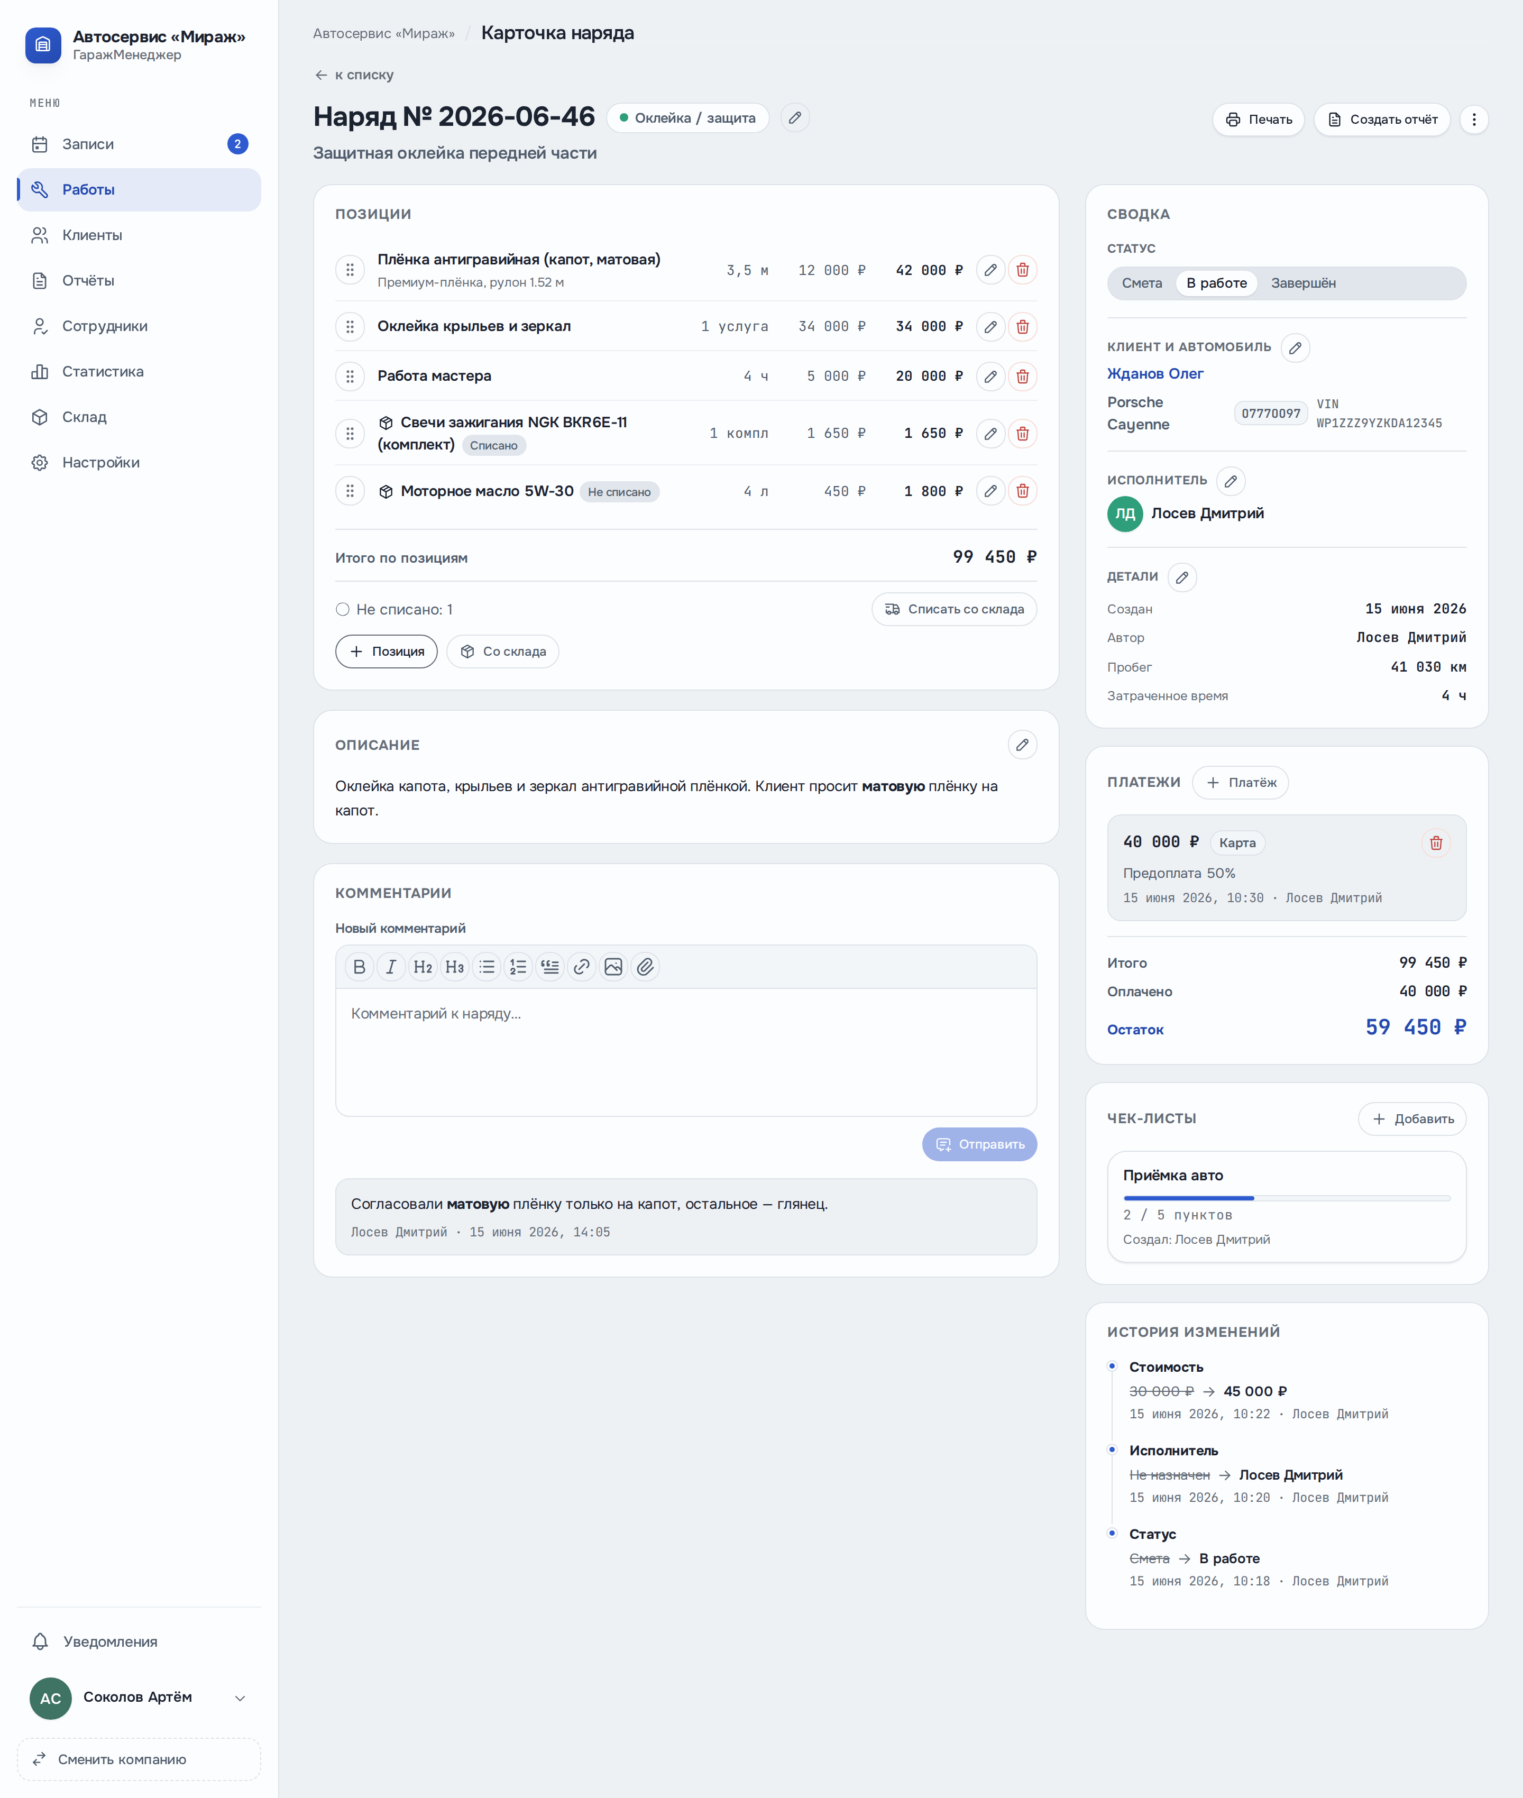The height and width of the screenshot is (1798, 1523).
Task: Open the Склад page
Action: click(139, 417)
